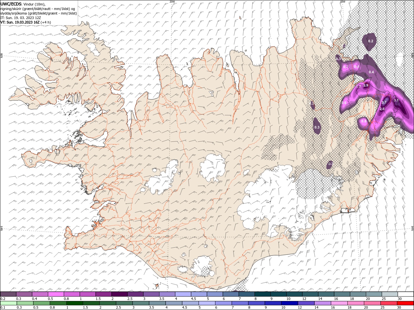Click the 0.4 label under the snow legend
The height and width of the screenshot is (310, 414).
tap(34, 299)
